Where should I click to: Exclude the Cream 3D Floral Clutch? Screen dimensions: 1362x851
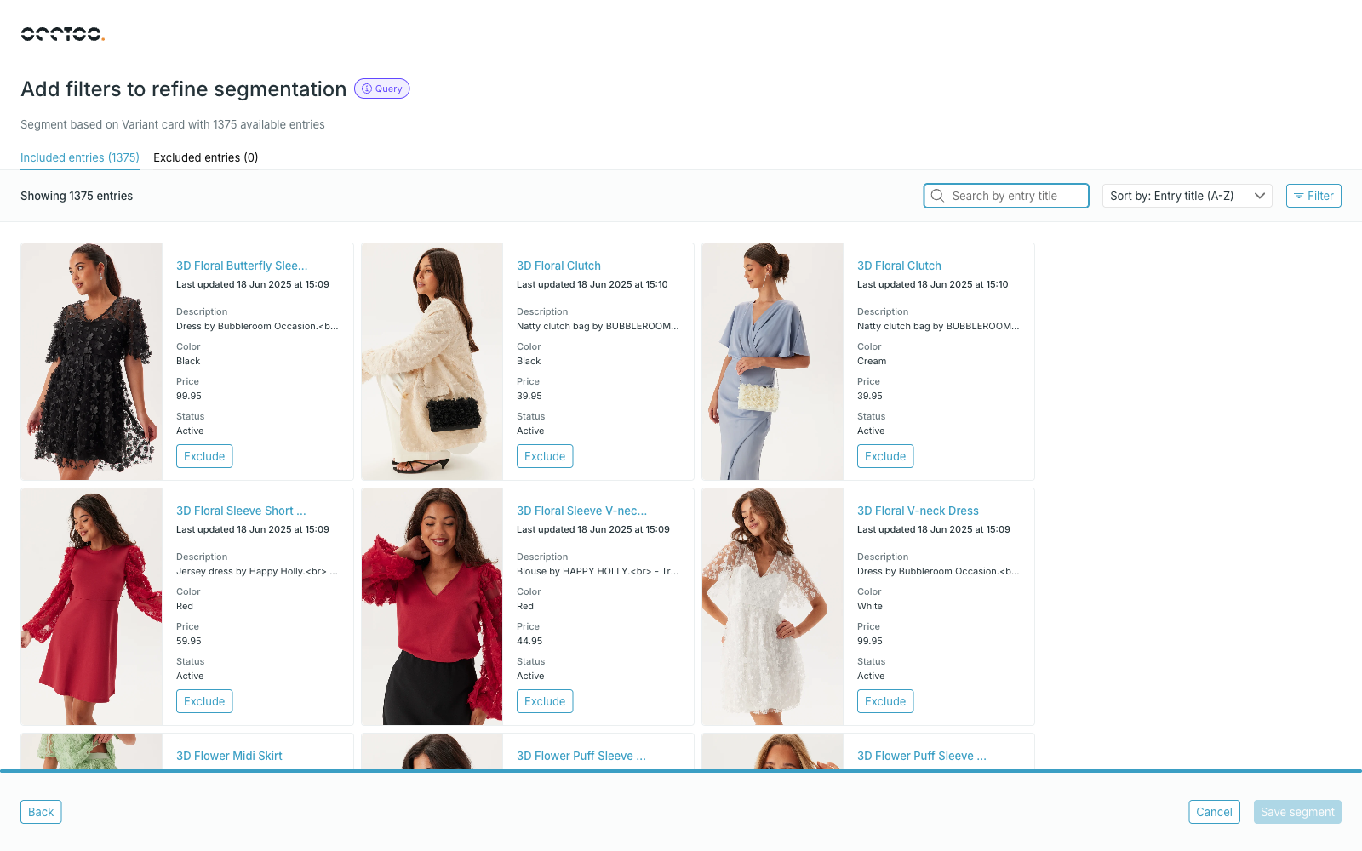(885, 456)
